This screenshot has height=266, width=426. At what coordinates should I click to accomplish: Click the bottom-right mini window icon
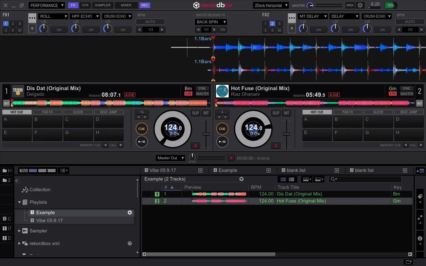(408, 262)
